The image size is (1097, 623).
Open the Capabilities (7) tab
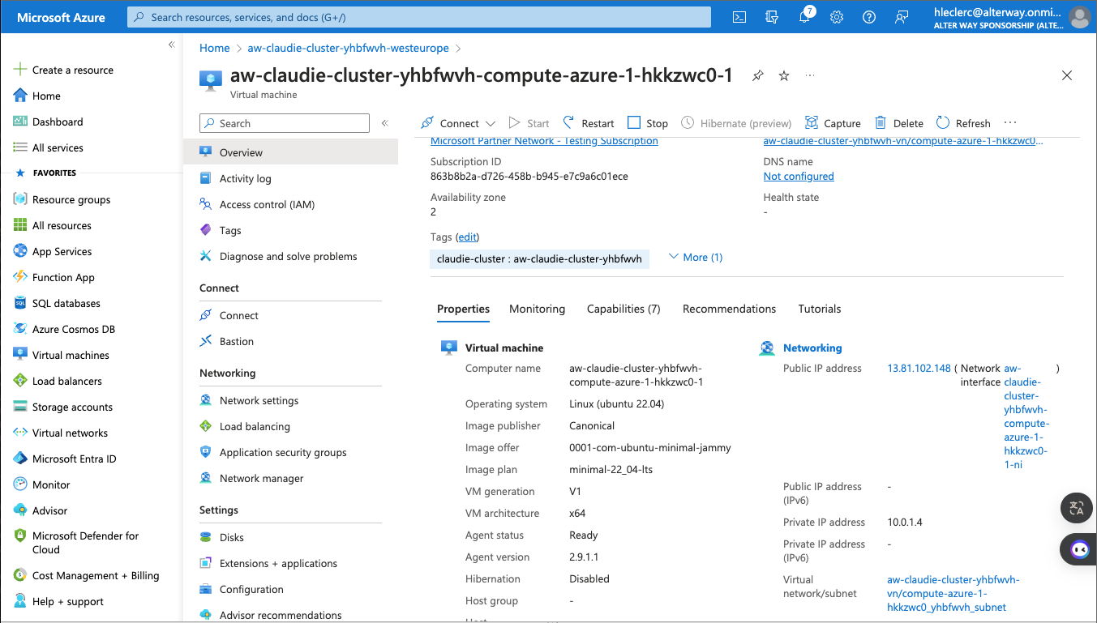[x=623, y=309]
